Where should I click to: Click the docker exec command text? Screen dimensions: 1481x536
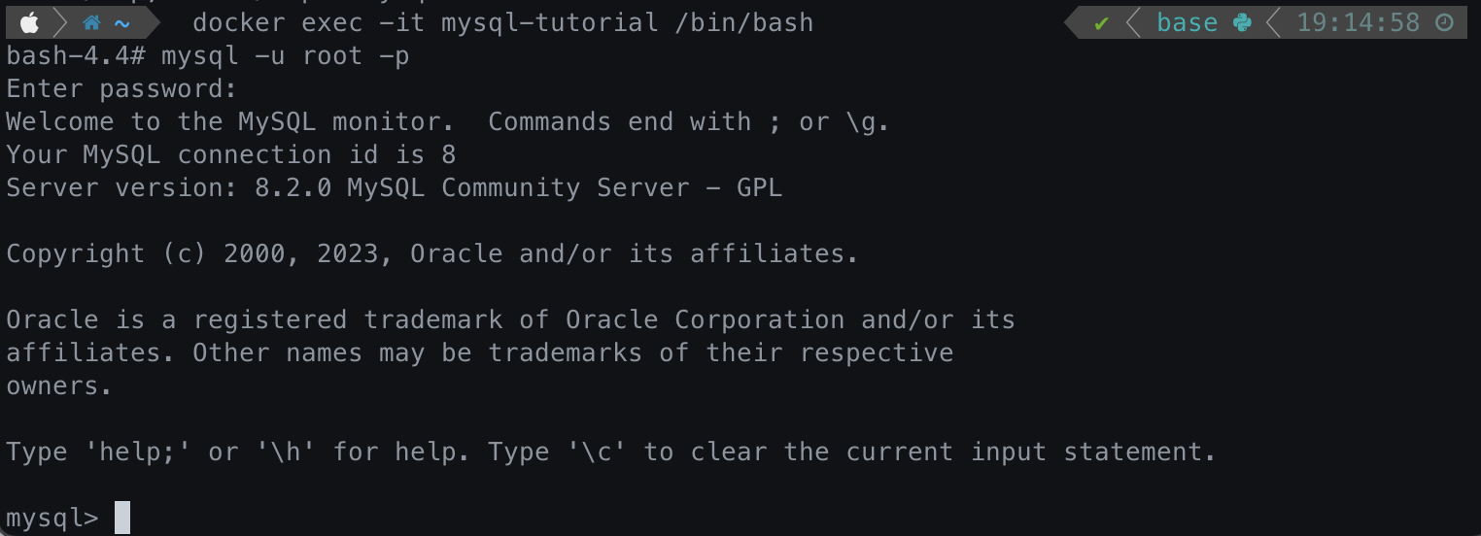[277, 22]
